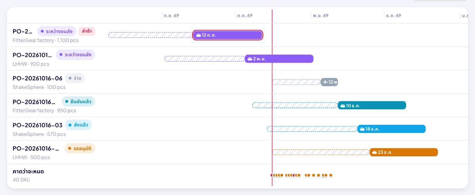This screenshot has width=475, height=195.
Task: Click the blue striped bar in PO-20261016-03 row
Action: (312, 129)
